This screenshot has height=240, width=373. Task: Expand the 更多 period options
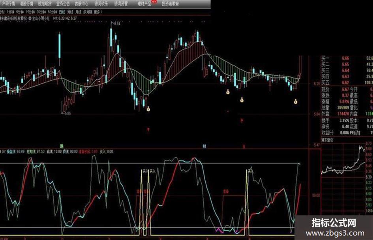(98, 12)
